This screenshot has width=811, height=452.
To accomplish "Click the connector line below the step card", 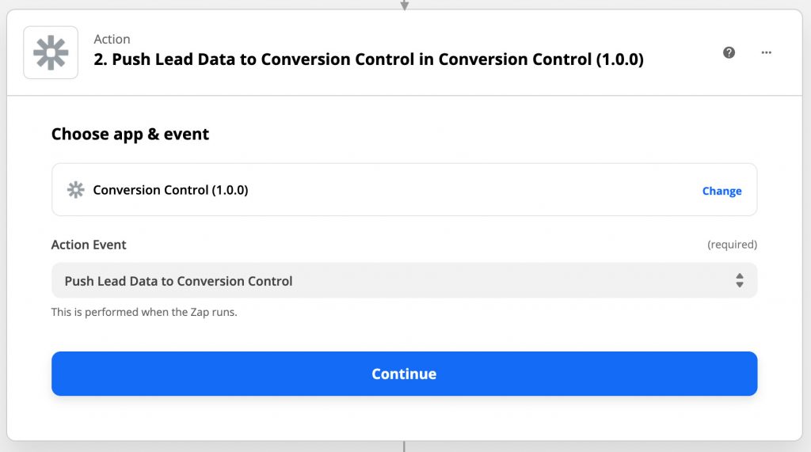I will point(404,446).
